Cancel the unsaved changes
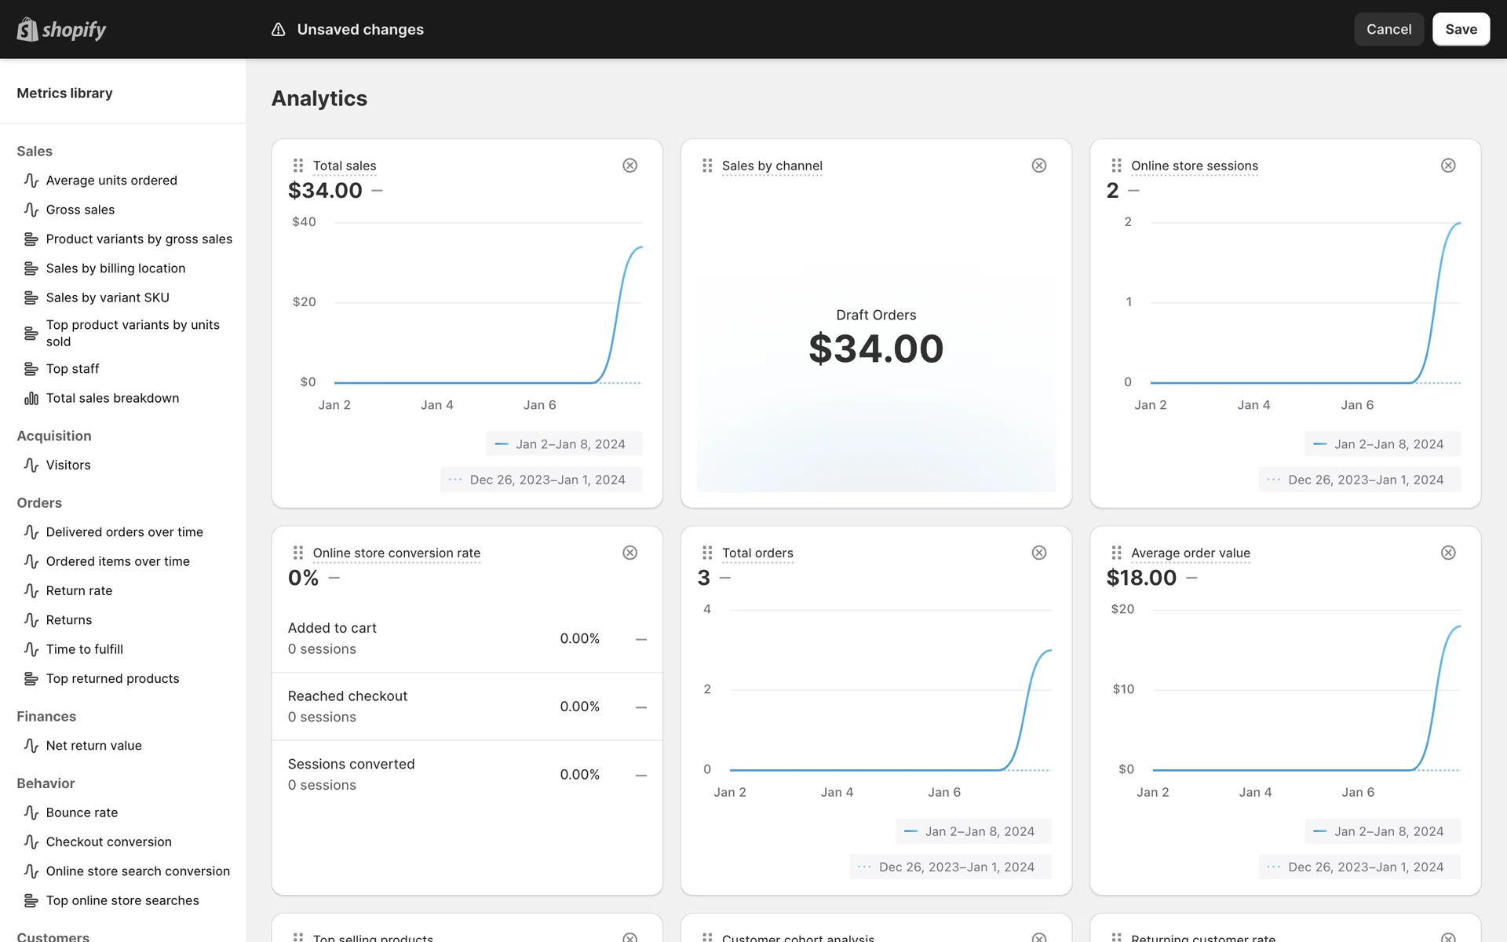Viewport: 1507px width, 942px height. tap(1388, 30)
